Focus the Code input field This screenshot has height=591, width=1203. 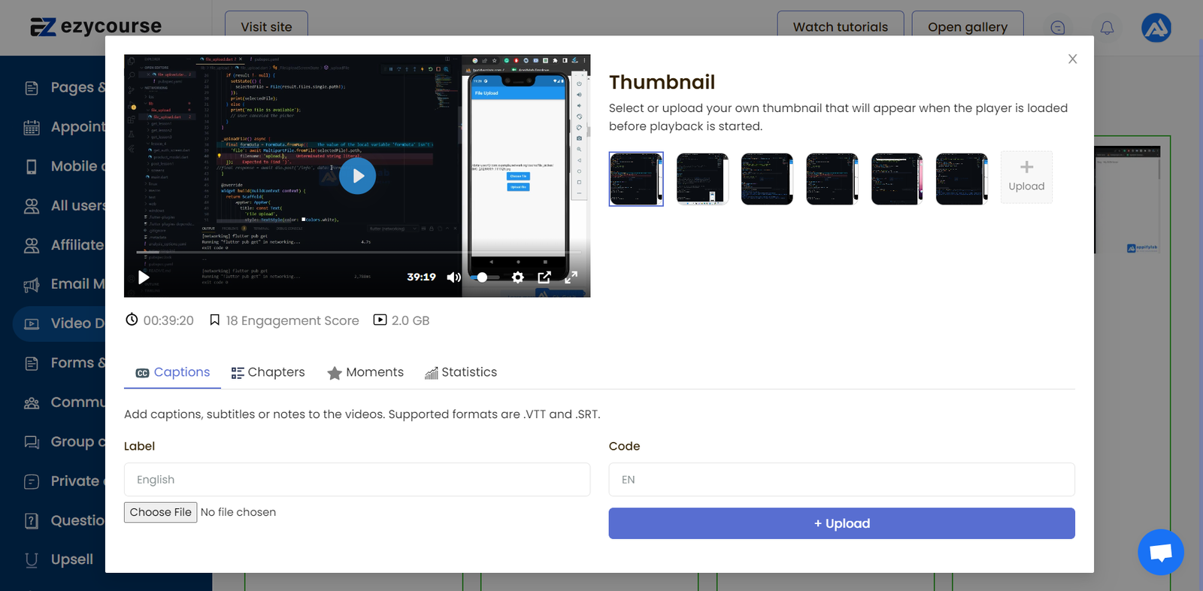coord(841,480)
